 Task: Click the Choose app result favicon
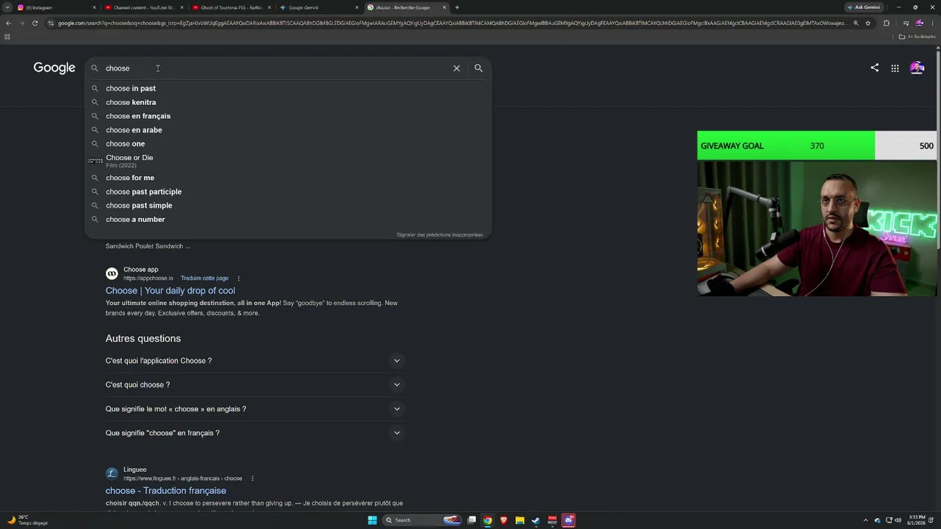coord(112,273)
